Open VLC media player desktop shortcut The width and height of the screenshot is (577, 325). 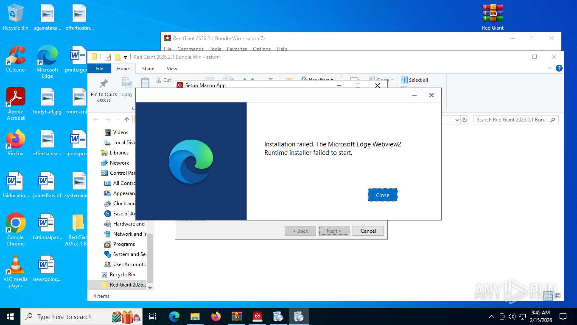(x=16, y=271)
